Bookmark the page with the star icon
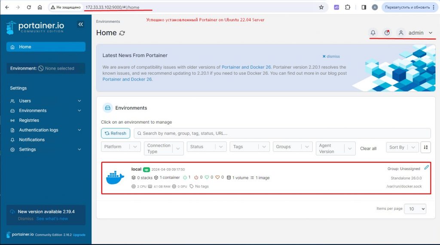This screenshot has width=440, height=245. pos(321,7)
